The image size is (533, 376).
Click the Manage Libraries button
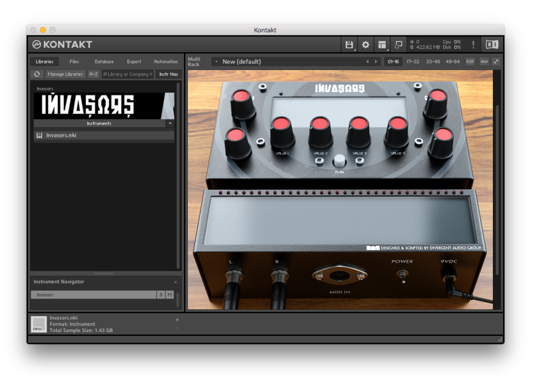(x=65, y=74)
